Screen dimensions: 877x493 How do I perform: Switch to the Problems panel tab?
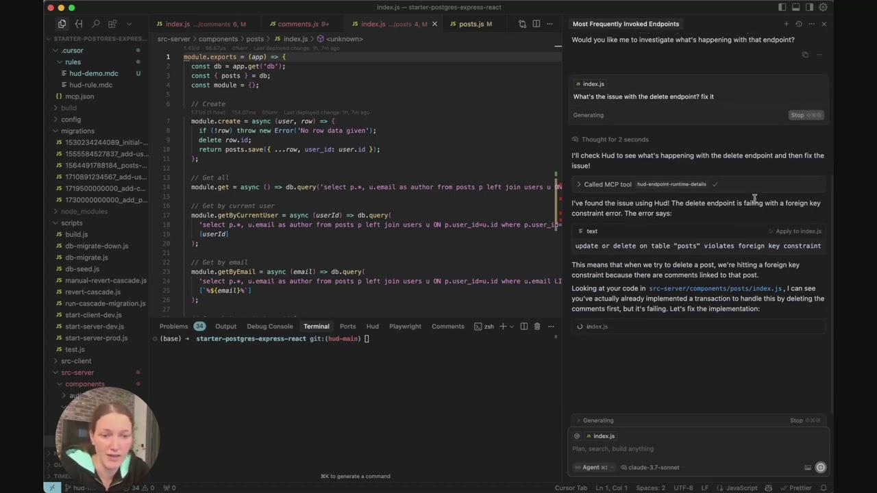(x=173, y=327)
